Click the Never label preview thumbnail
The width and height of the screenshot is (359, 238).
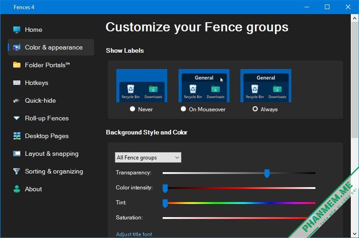pyautogui.click(x=142, y=85)
